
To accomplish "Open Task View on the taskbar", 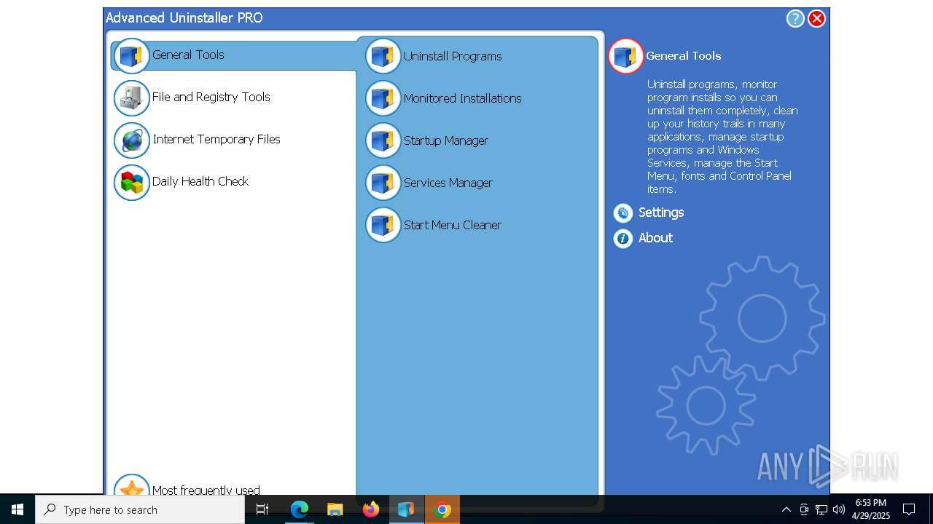I will point(262,509).
